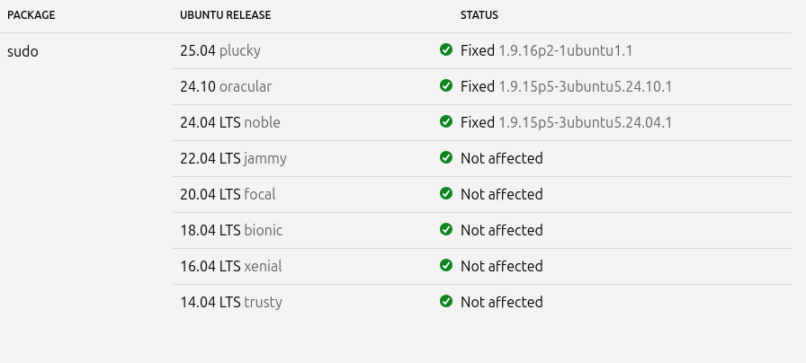Viewport: 806px width, 363px height.
Task: Select the 14.04 LTS trusty release
Action: 231,303
